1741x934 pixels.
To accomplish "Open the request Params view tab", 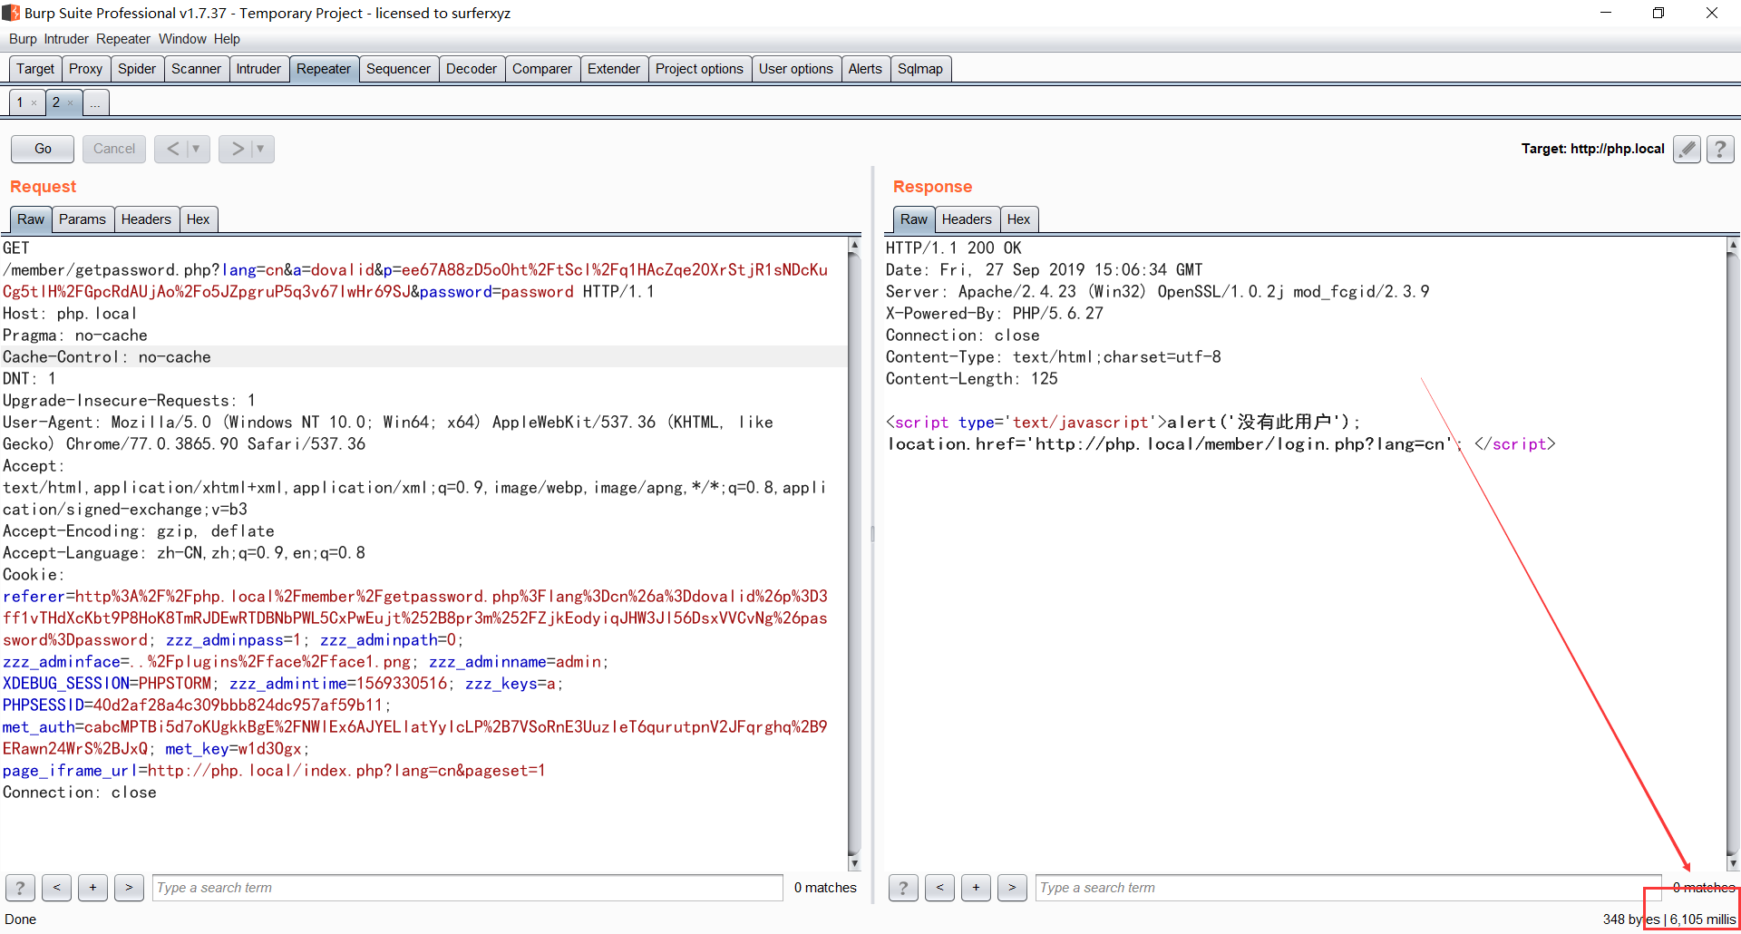I will pos(82,219).
